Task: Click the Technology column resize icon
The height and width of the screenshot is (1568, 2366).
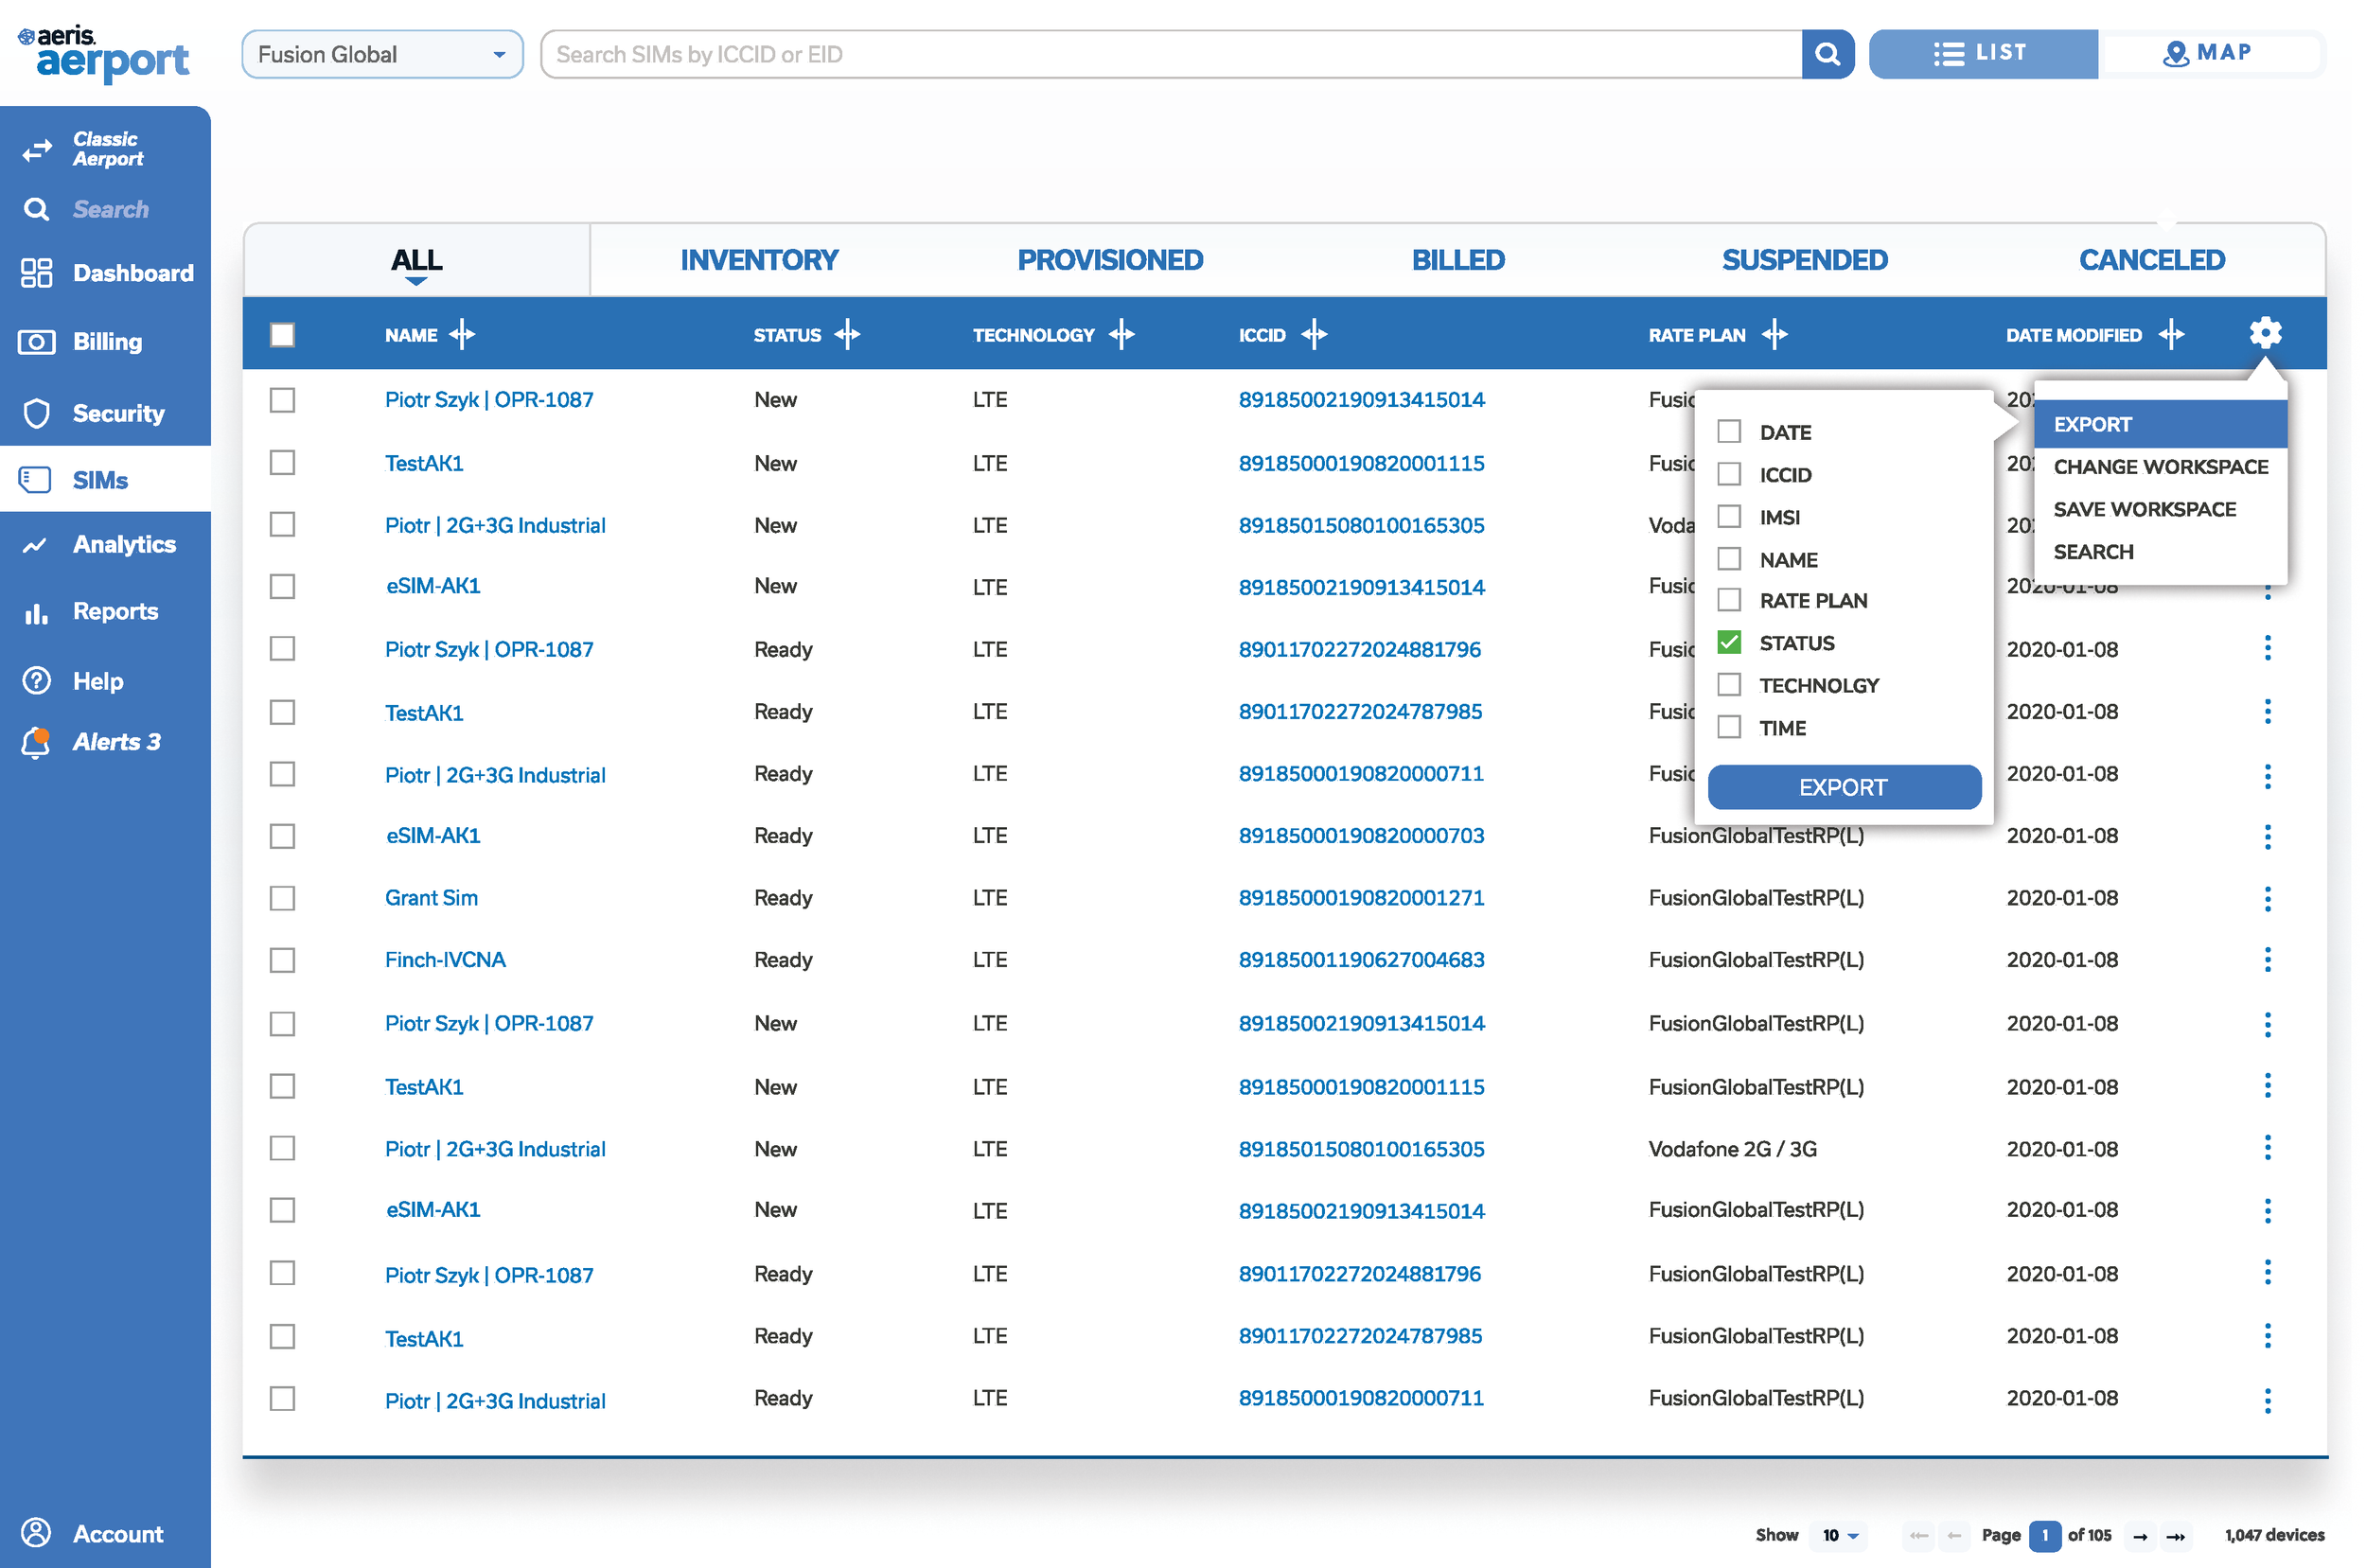Action: [x=1122, y=334]
